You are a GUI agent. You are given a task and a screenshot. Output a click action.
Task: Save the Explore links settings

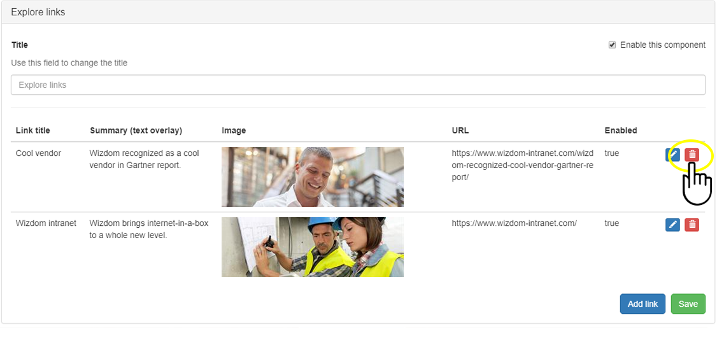click(688, 304)
